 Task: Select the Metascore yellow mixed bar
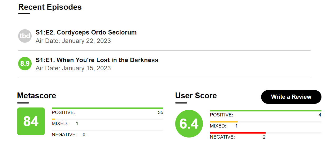53,119
